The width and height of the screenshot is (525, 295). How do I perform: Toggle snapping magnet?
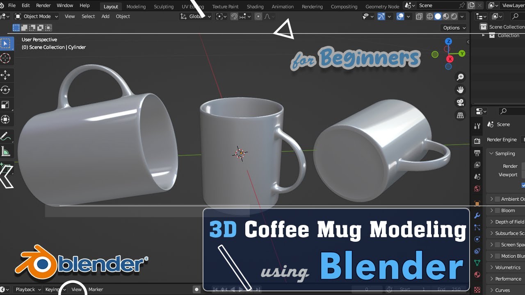pos(234,16)
